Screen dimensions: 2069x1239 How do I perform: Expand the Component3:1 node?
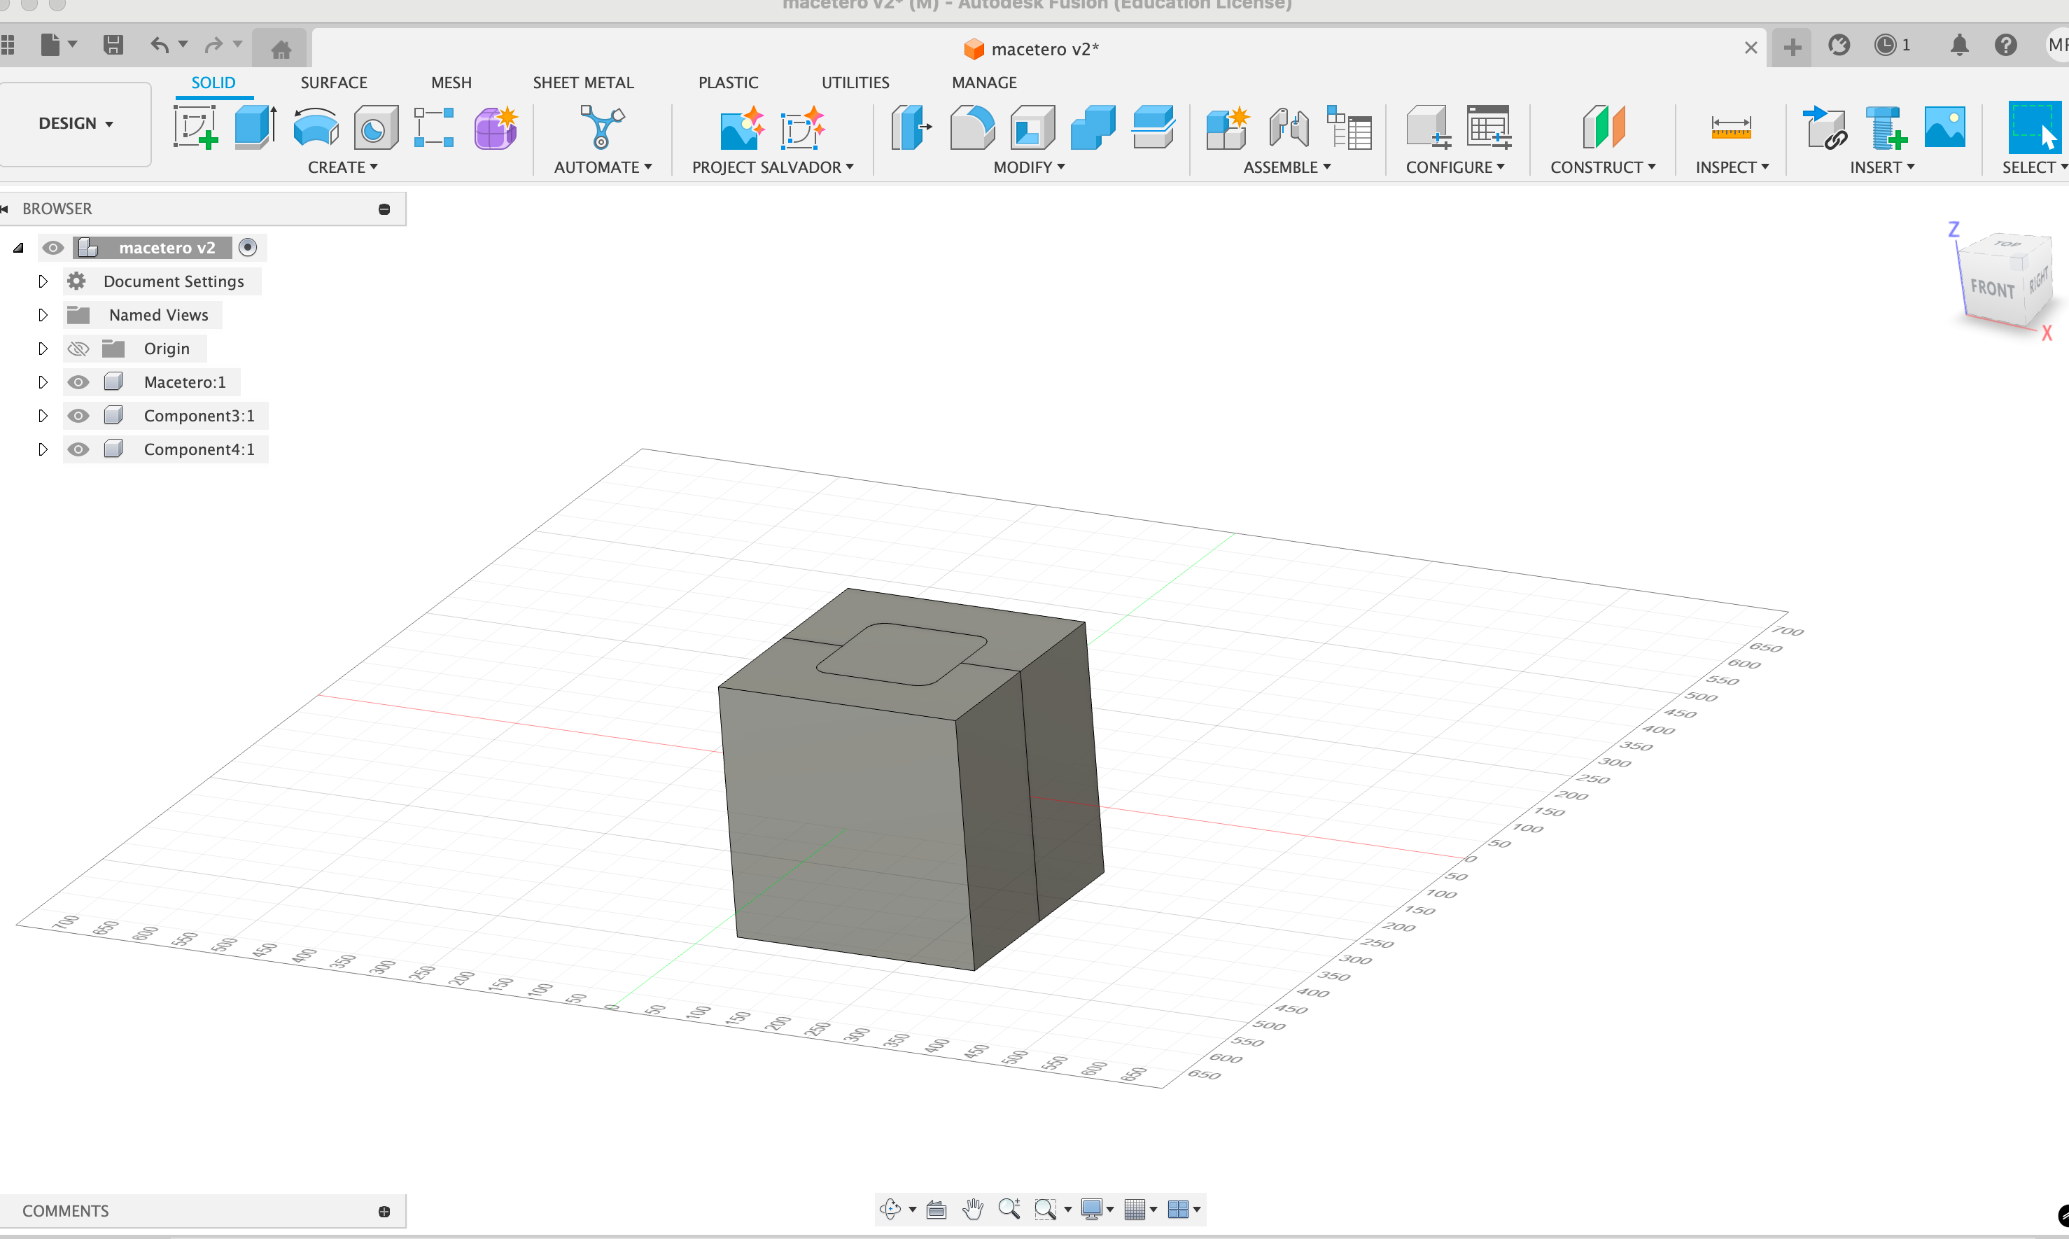pos(43,416)
